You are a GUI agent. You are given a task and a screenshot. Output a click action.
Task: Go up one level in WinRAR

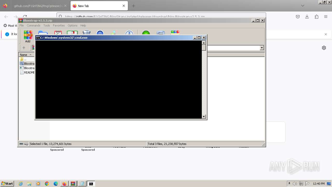[24, 48]
